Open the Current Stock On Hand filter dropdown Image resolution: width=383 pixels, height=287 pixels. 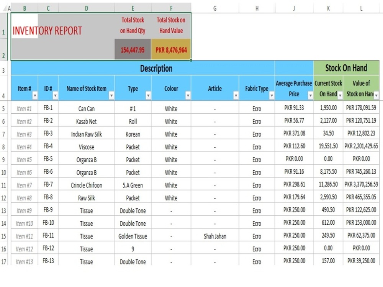tap(340, 95)
